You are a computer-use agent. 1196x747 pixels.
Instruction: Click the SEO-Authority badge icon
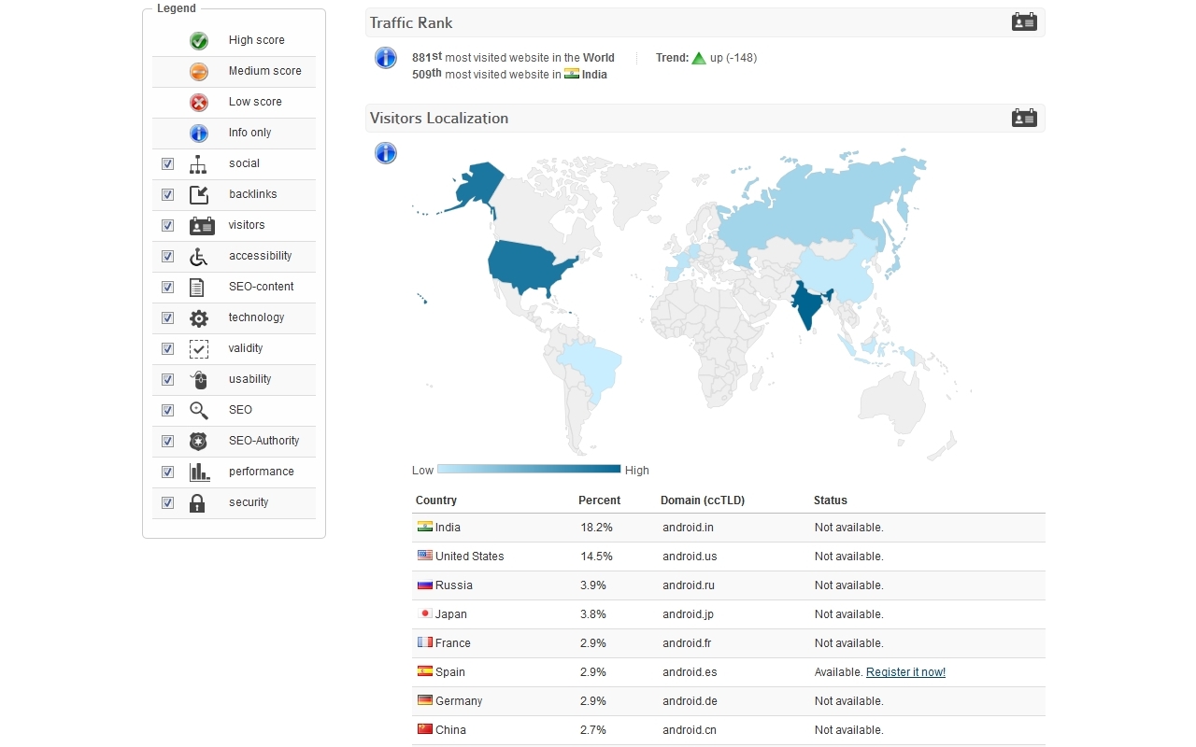198,441
